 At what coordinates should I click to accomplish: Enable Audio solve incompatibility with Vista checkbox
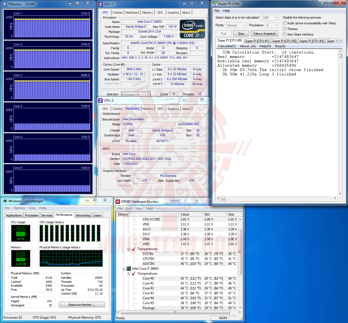click(x=284, y=23)
